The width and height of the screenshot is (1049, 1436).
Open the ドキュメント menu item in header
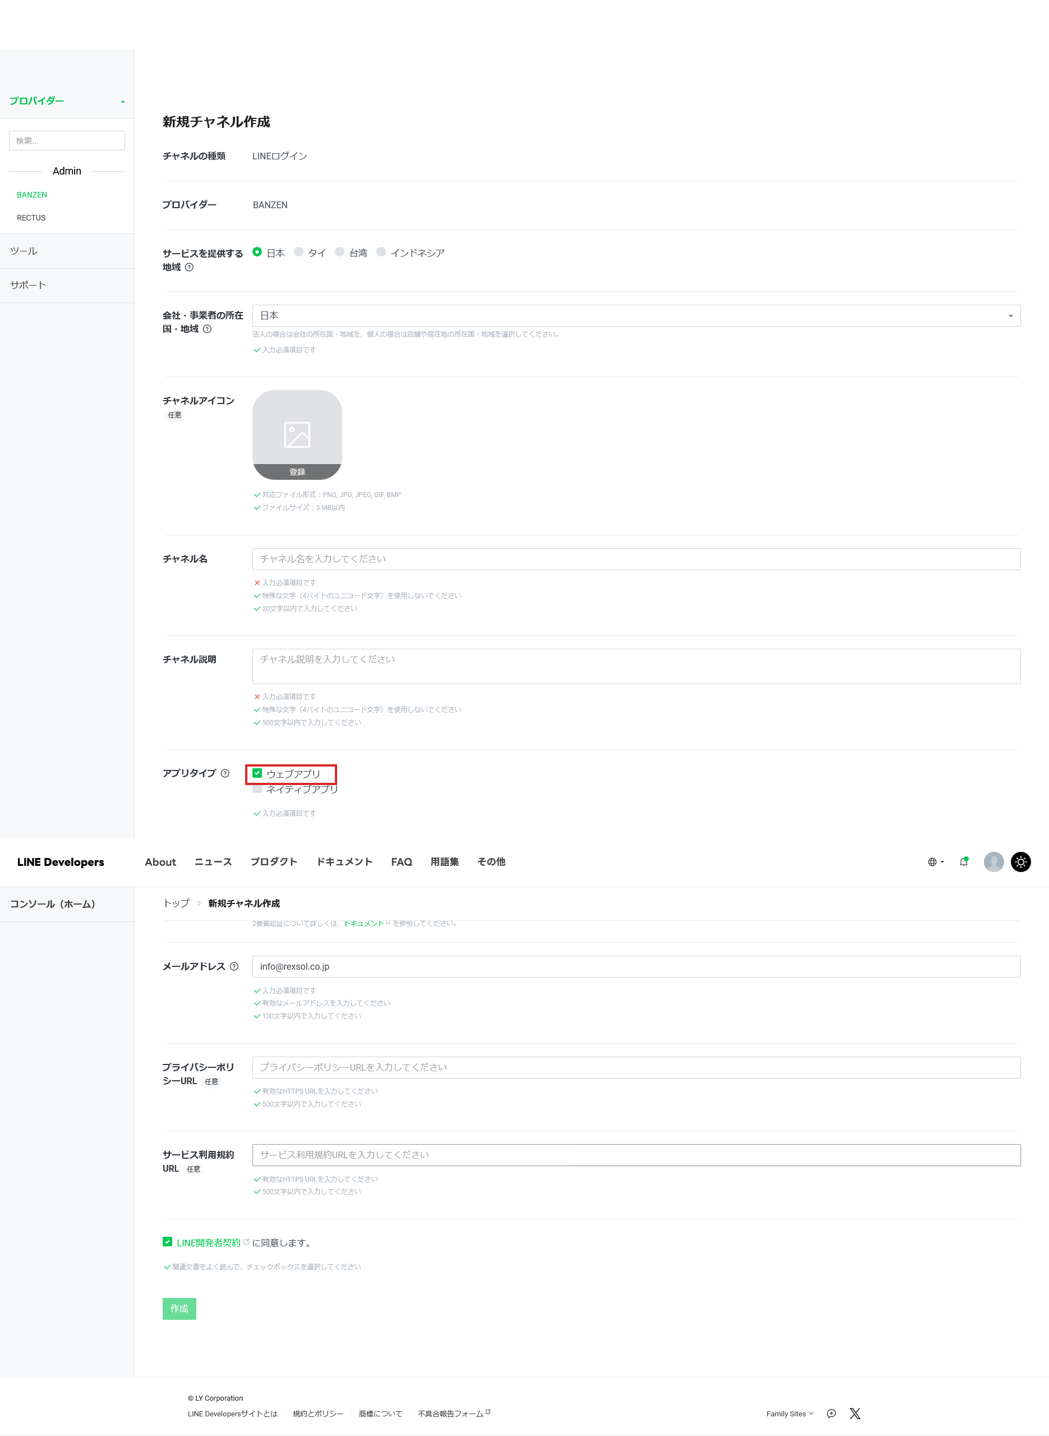click(345, 862)
